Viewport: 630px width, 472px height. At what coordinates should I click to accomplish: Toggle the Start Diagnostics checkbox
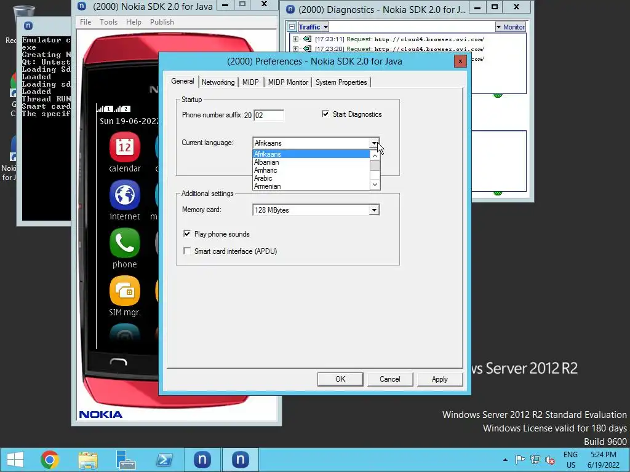(x=325, y=114)
